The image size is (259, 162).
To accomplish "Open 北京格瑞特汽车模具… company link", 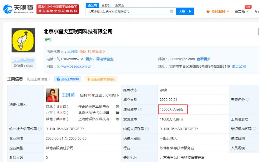I will coord(95,113).
